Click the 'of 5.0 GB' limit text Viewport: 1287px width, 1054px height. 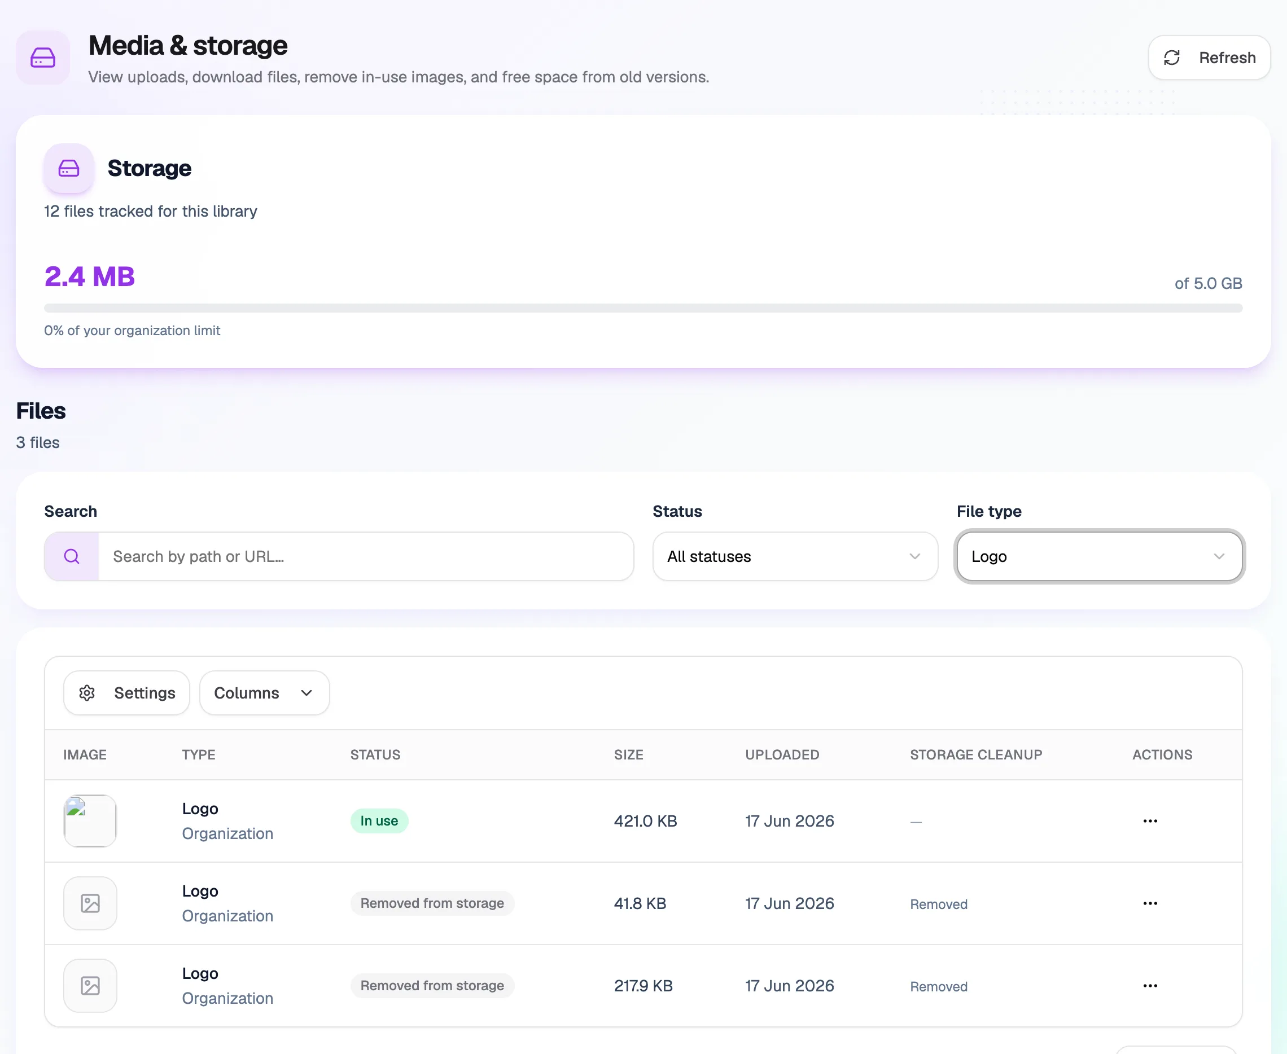point(1208,284)
